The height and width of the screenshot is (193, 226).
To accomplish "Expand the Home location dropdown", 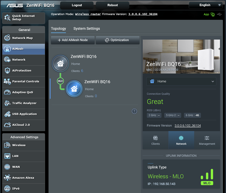I will click(181, 81).
